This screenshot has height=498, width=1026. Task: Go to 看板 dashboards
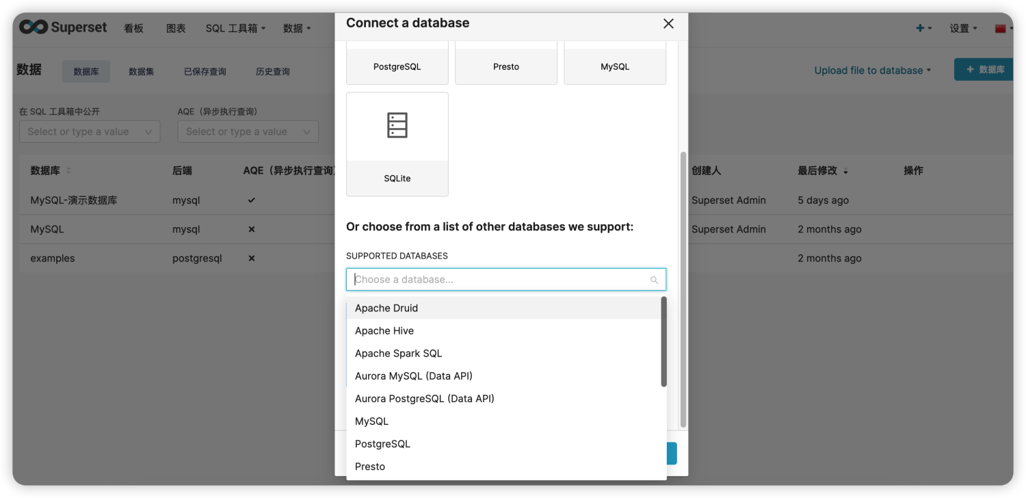click(133, 28)
